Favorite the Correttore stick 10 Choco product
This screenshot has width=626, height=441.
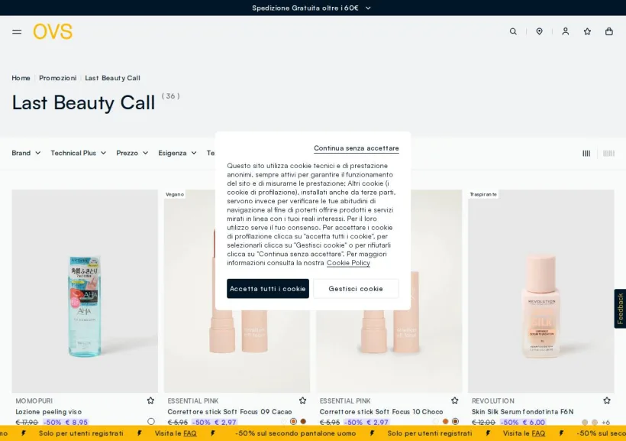455,400
